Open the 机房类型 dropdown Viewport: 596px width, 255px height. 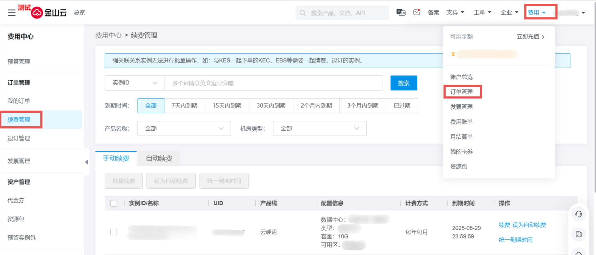pos(320,128)
